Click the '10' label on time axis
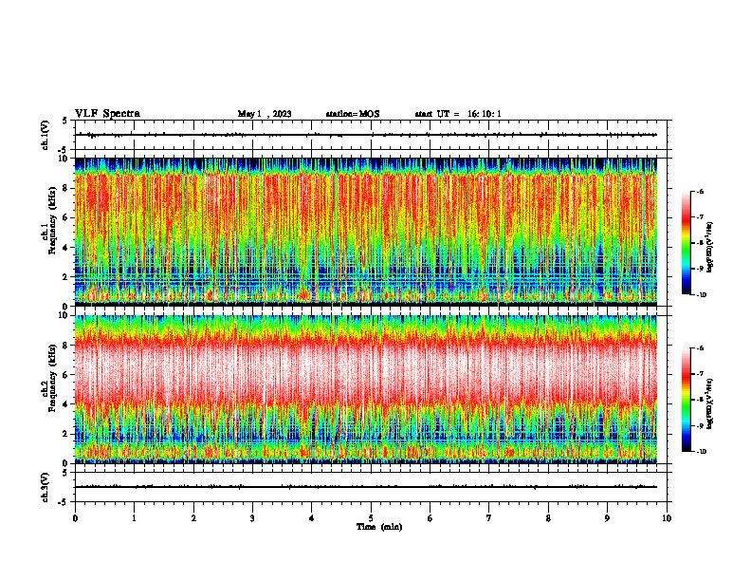Viewport: 751px width, 581px height. (x=667, y=518)
